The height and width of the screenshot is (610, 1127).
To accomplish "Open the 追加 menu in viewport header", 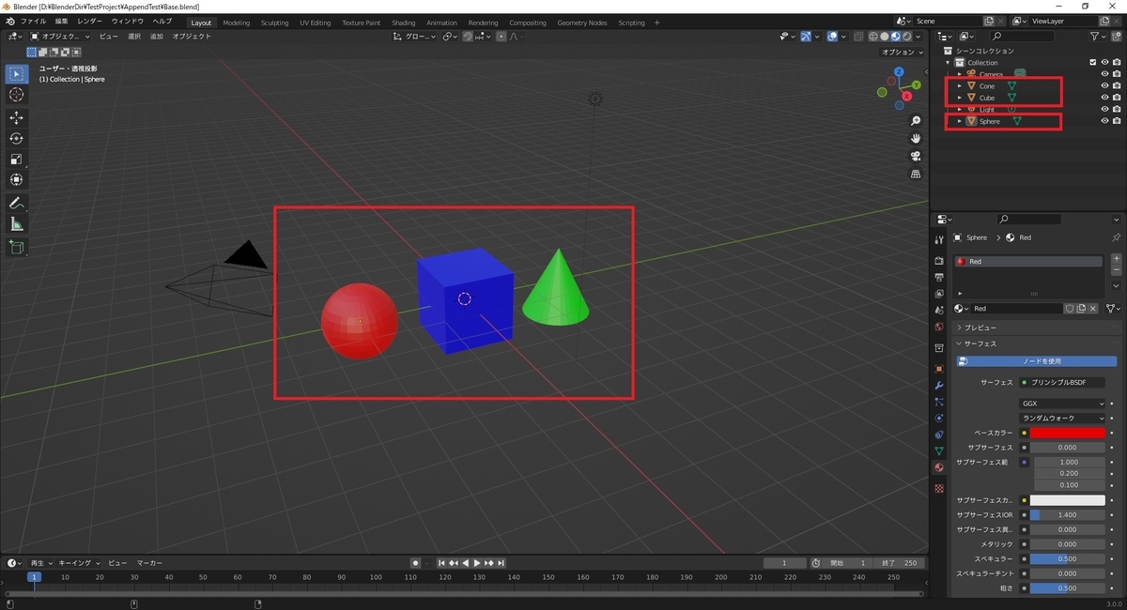I will (157, 37).
